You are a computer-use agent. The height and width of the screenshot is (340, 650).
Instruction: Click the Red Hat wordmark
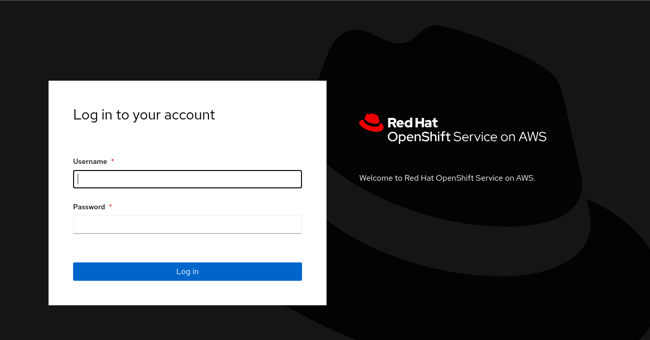click(x=413, y=122)
